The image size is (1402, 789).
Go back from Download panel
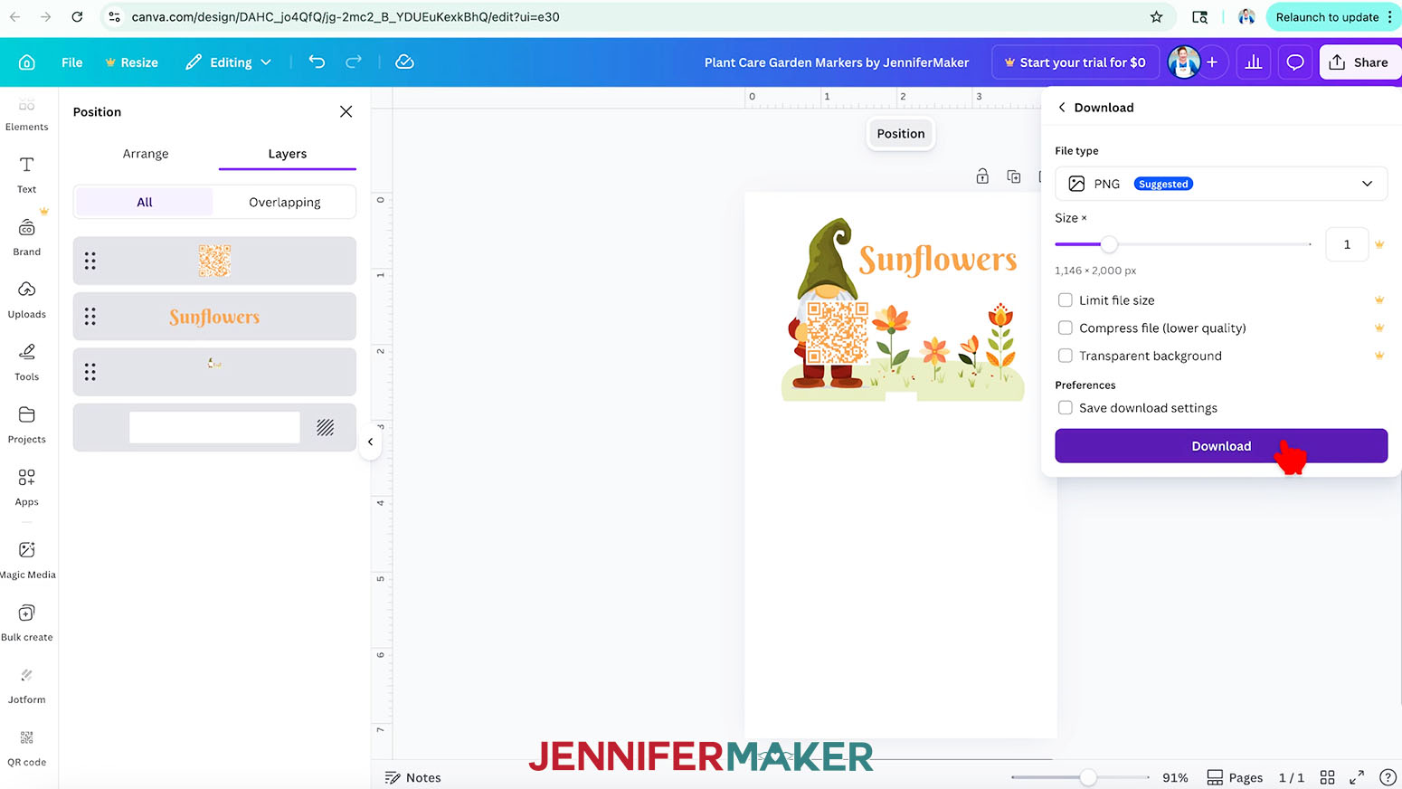click(x=1062, y=107)
